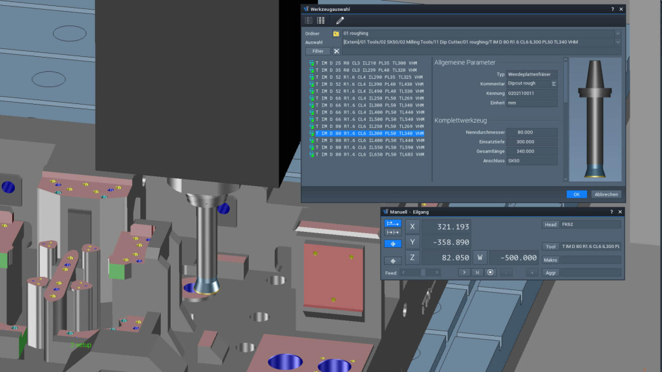Select the pencil edit tool in Werkzeugauswahl
Image resolution: width=662 pixels, height=372 pixels.
(x=339, y=20)
